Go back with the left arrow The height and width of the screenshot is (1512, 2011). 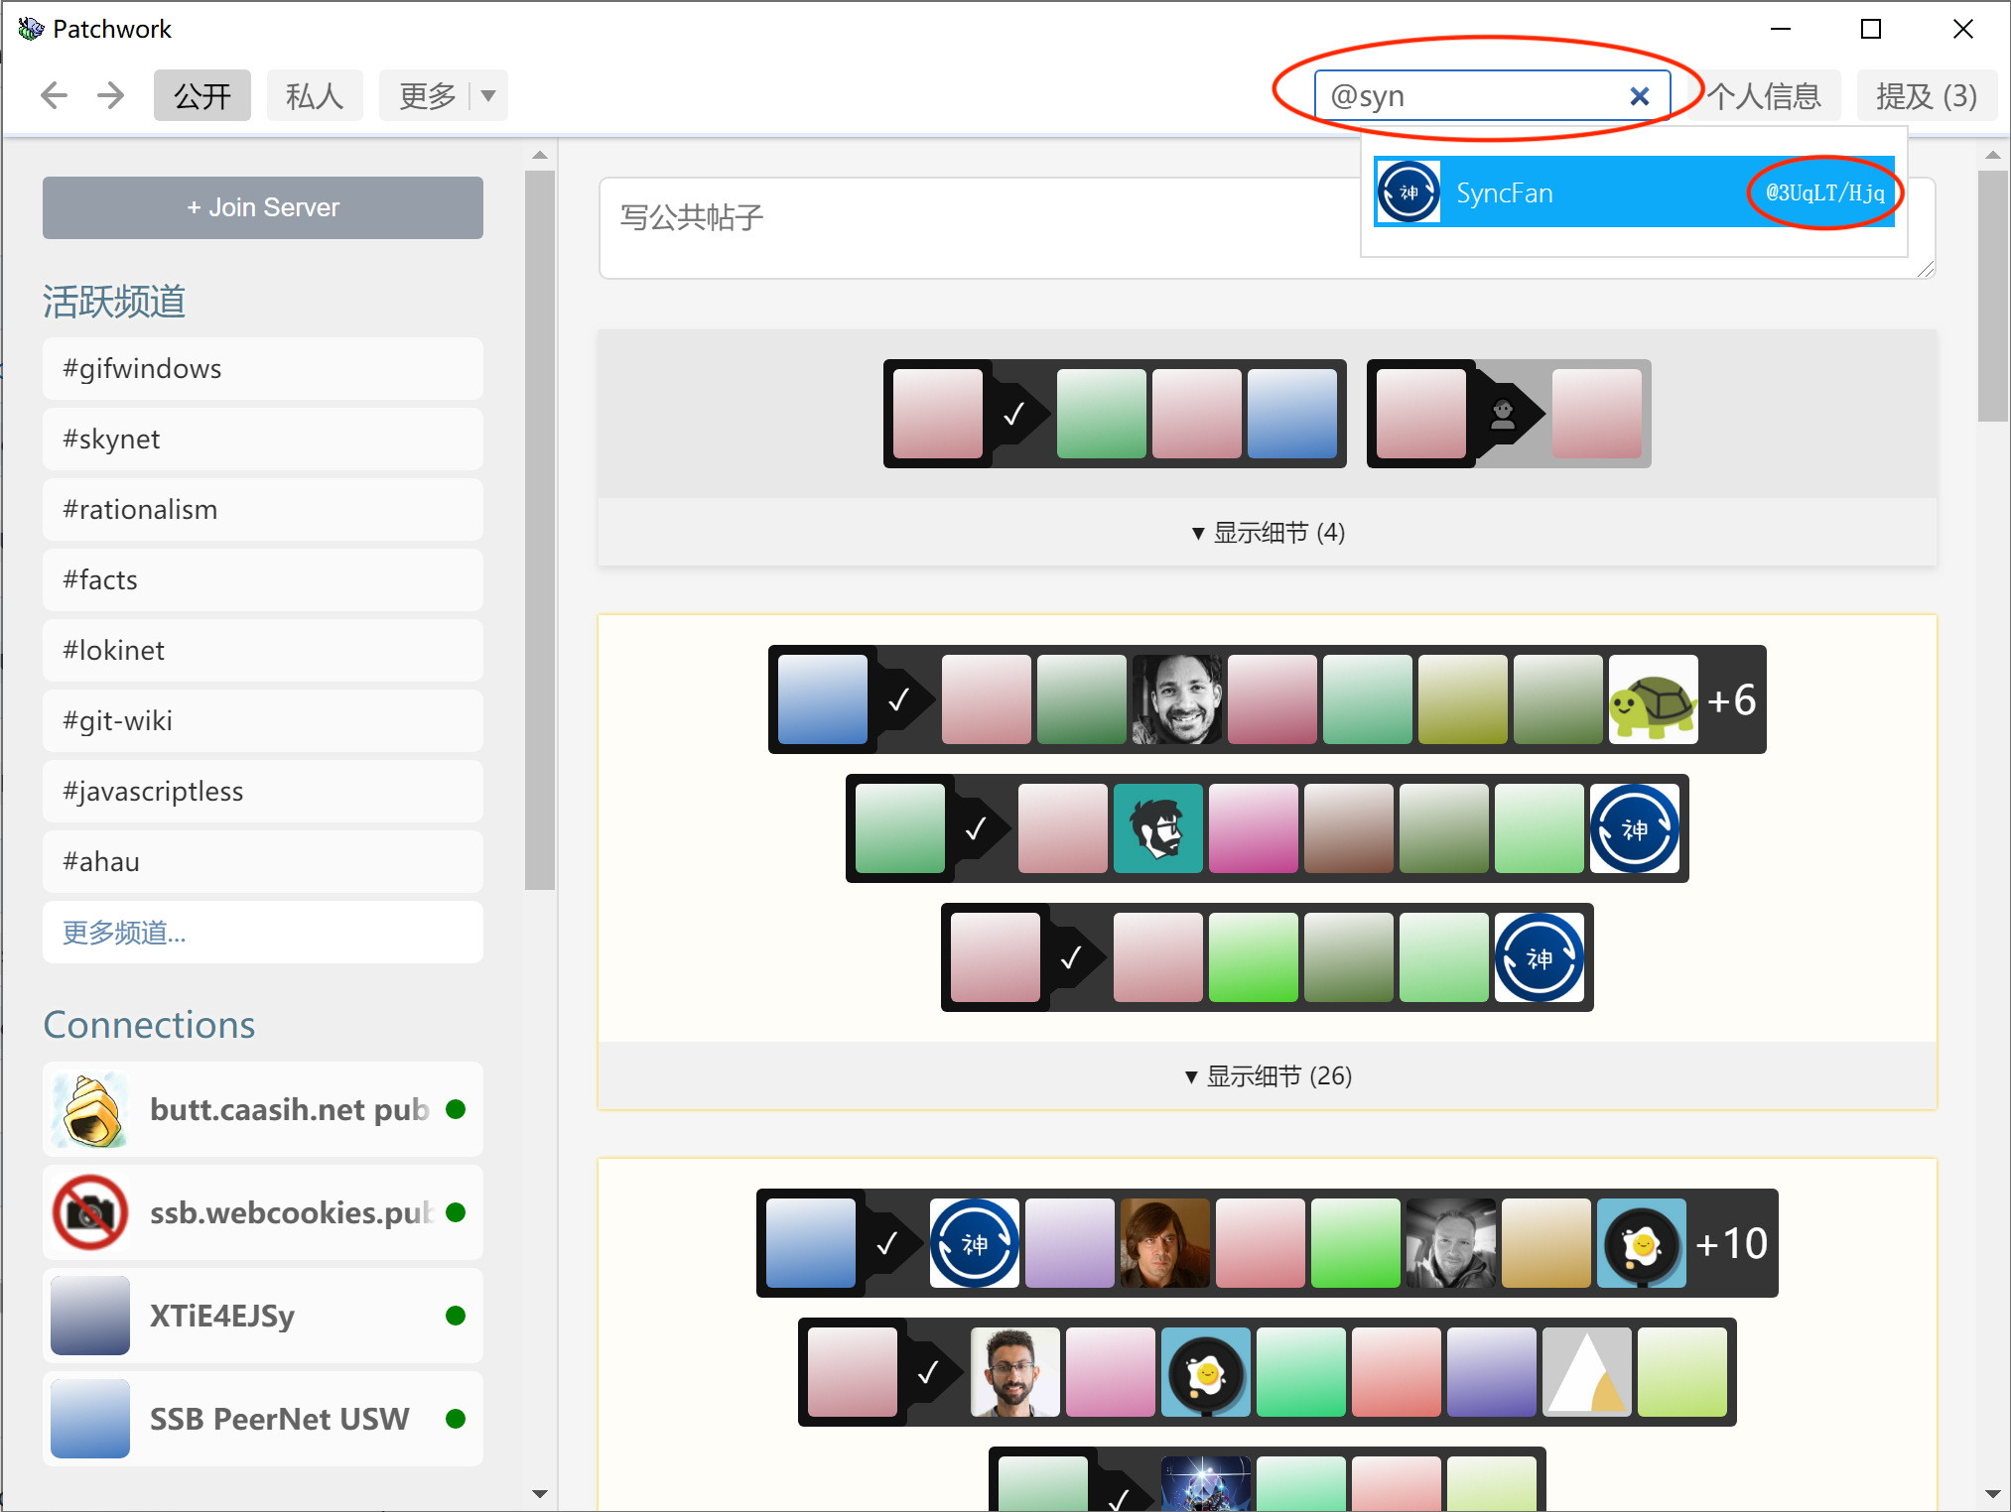tap(54, 95)
